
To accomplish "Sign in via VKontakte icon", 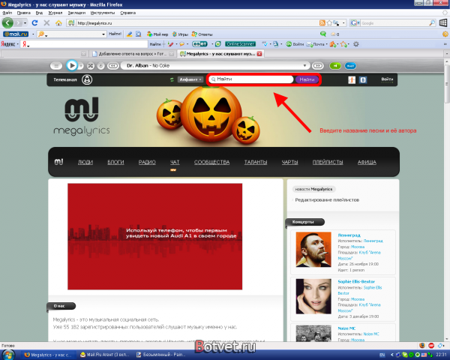I will click(363, 79).
